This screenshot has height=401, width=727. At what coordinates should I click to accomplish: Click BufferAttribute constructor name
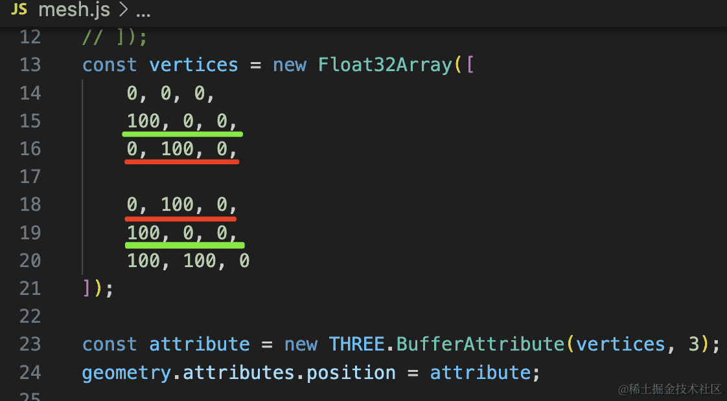(x=480, y=344)
